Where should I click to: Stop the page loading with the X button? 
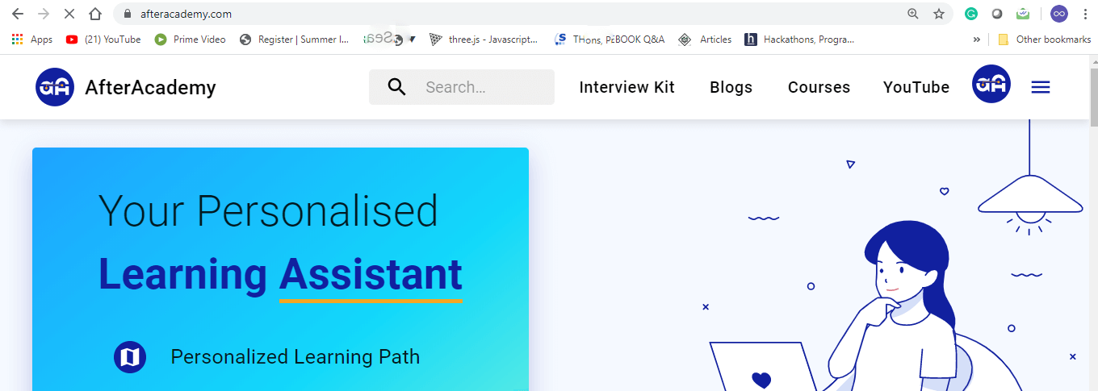pyautogui.click(x=69, y=14)
